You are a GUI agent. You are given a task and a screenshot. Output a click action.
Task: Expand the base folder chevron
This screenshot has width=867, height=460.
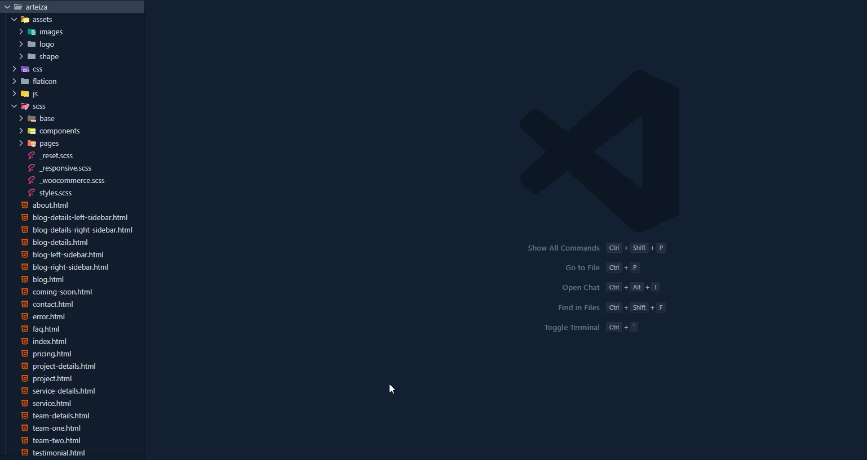pyautogui.click(x=21, y=119)
